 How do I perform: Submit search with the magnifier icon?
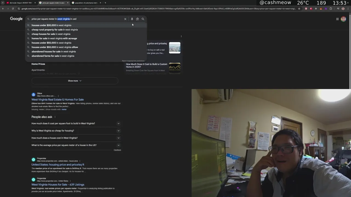143,19
